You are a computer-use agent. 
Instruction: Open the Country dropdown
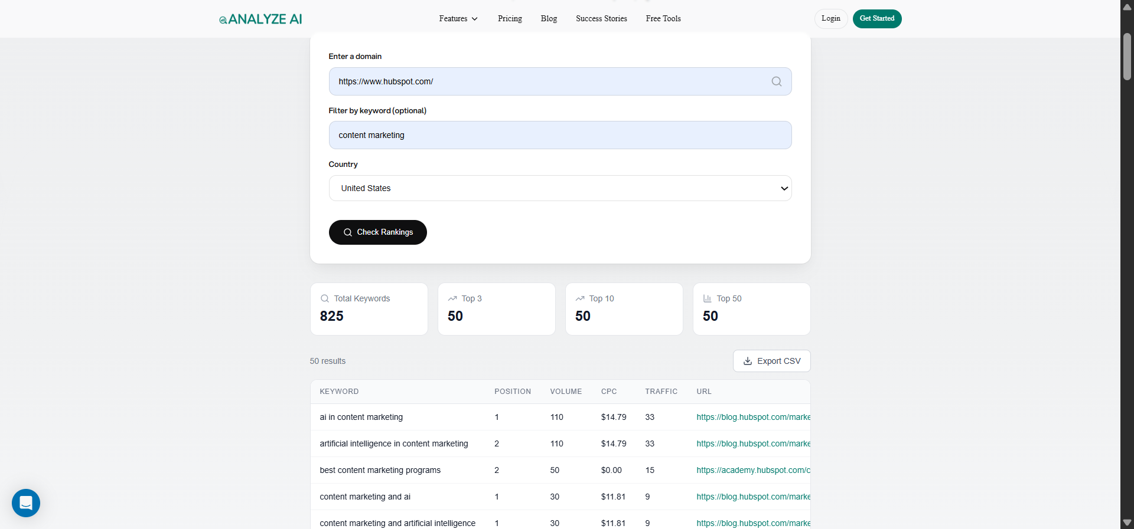(x=560, y=188)
